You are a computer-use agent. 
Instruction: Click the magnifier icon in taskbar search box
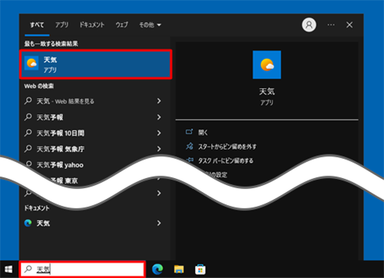28,269
